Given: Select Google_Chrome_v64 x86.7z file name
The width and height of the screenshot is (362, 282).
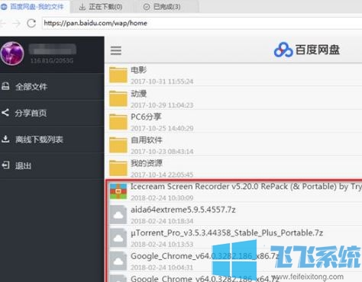Looking at the screenshot, I should [x=205, y=256].
